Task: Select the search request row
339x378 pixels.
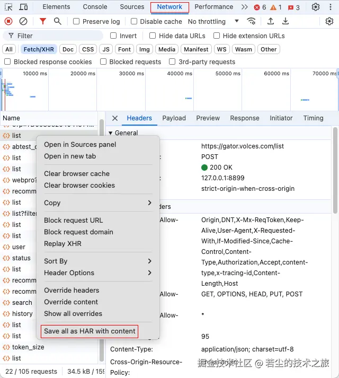Action: coord(19,303)
